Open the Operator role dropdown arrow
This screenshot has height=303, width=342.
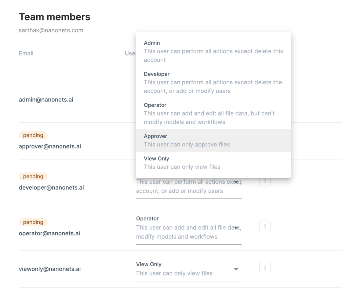pos(236,228)
